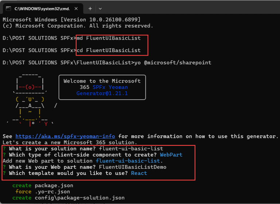The image size is (280, 204).
Task: Click the 'FluentUIBasicListDemo' web part name
Action: coord(133,167)
